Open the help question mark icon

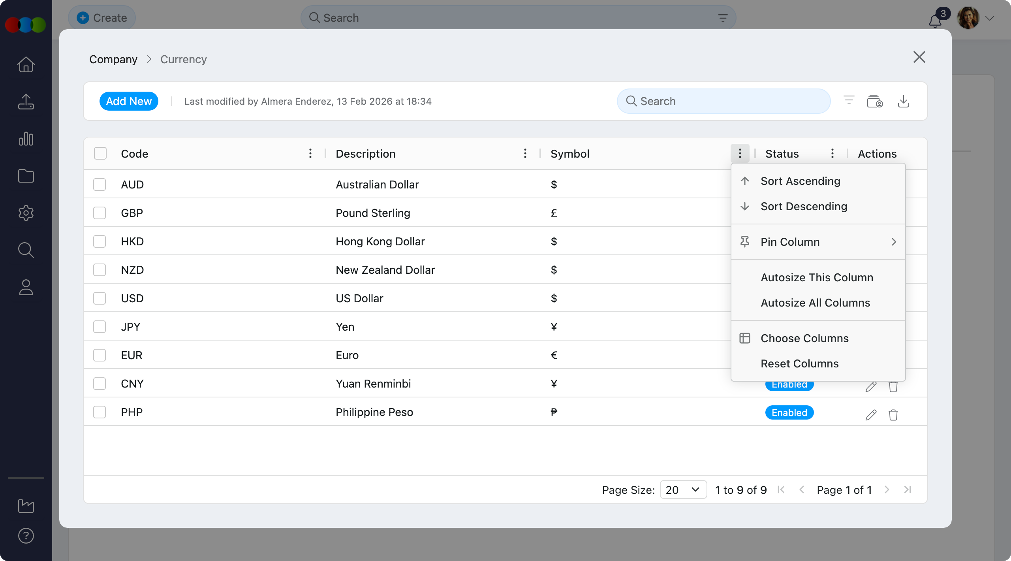click(26, 536)
